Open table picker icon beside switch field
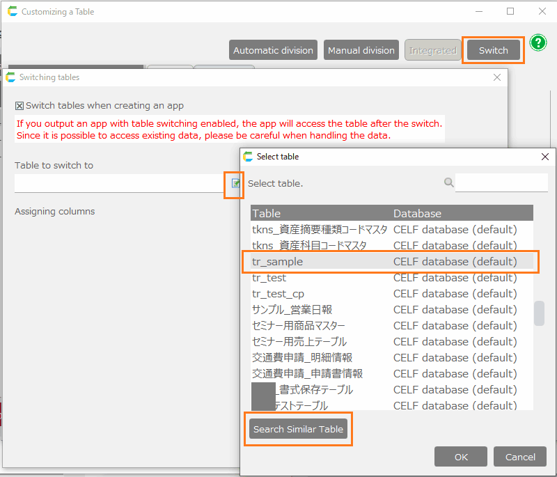Image resolution: width=557 pixels, height=477 pixels. tap(235, 183)
